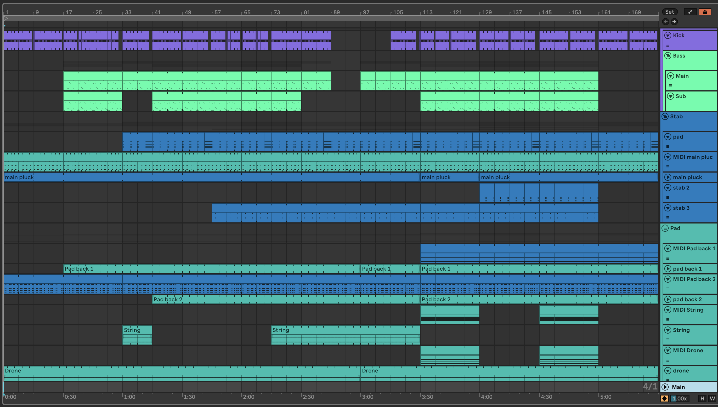The width and height of the screenshot is (718, 407).
Task: Toggle the Lock Envelopes button
Action: tap(705, 12)
